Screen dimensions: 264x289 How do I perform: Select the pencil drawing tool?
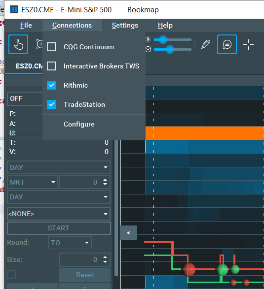tap(205, 44)
